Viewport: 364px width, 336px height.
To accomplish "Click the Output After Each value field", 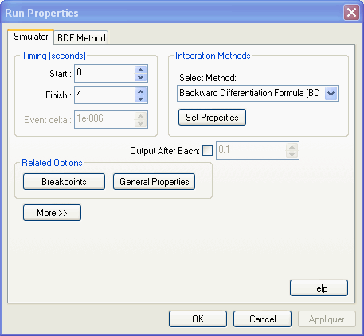I will pyautogui.click(x=251, y=150).
